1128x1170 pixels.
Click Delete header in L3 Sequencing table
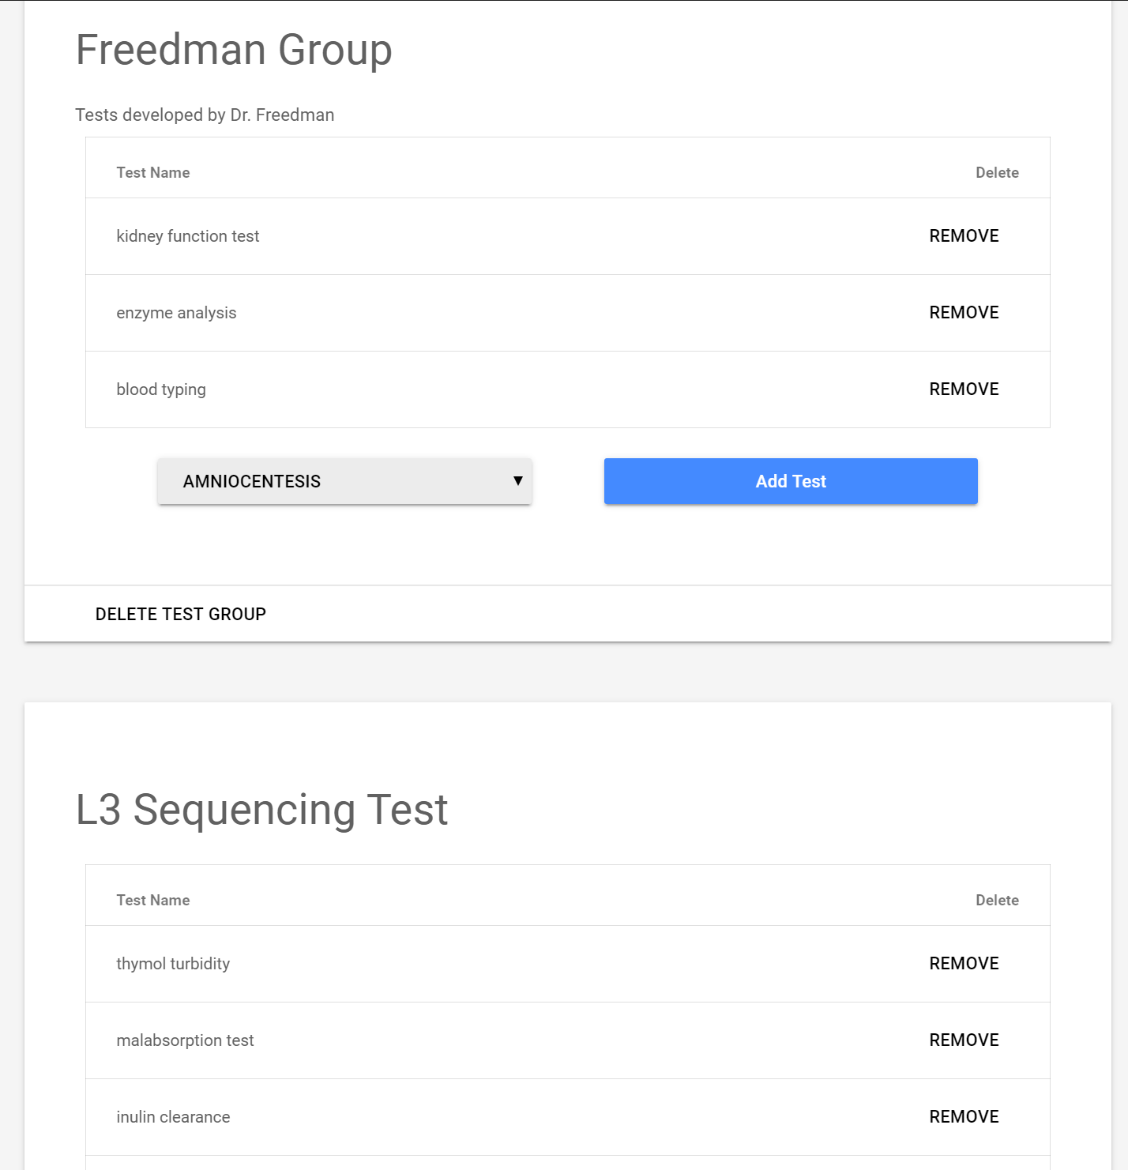[x=997, y=901]
